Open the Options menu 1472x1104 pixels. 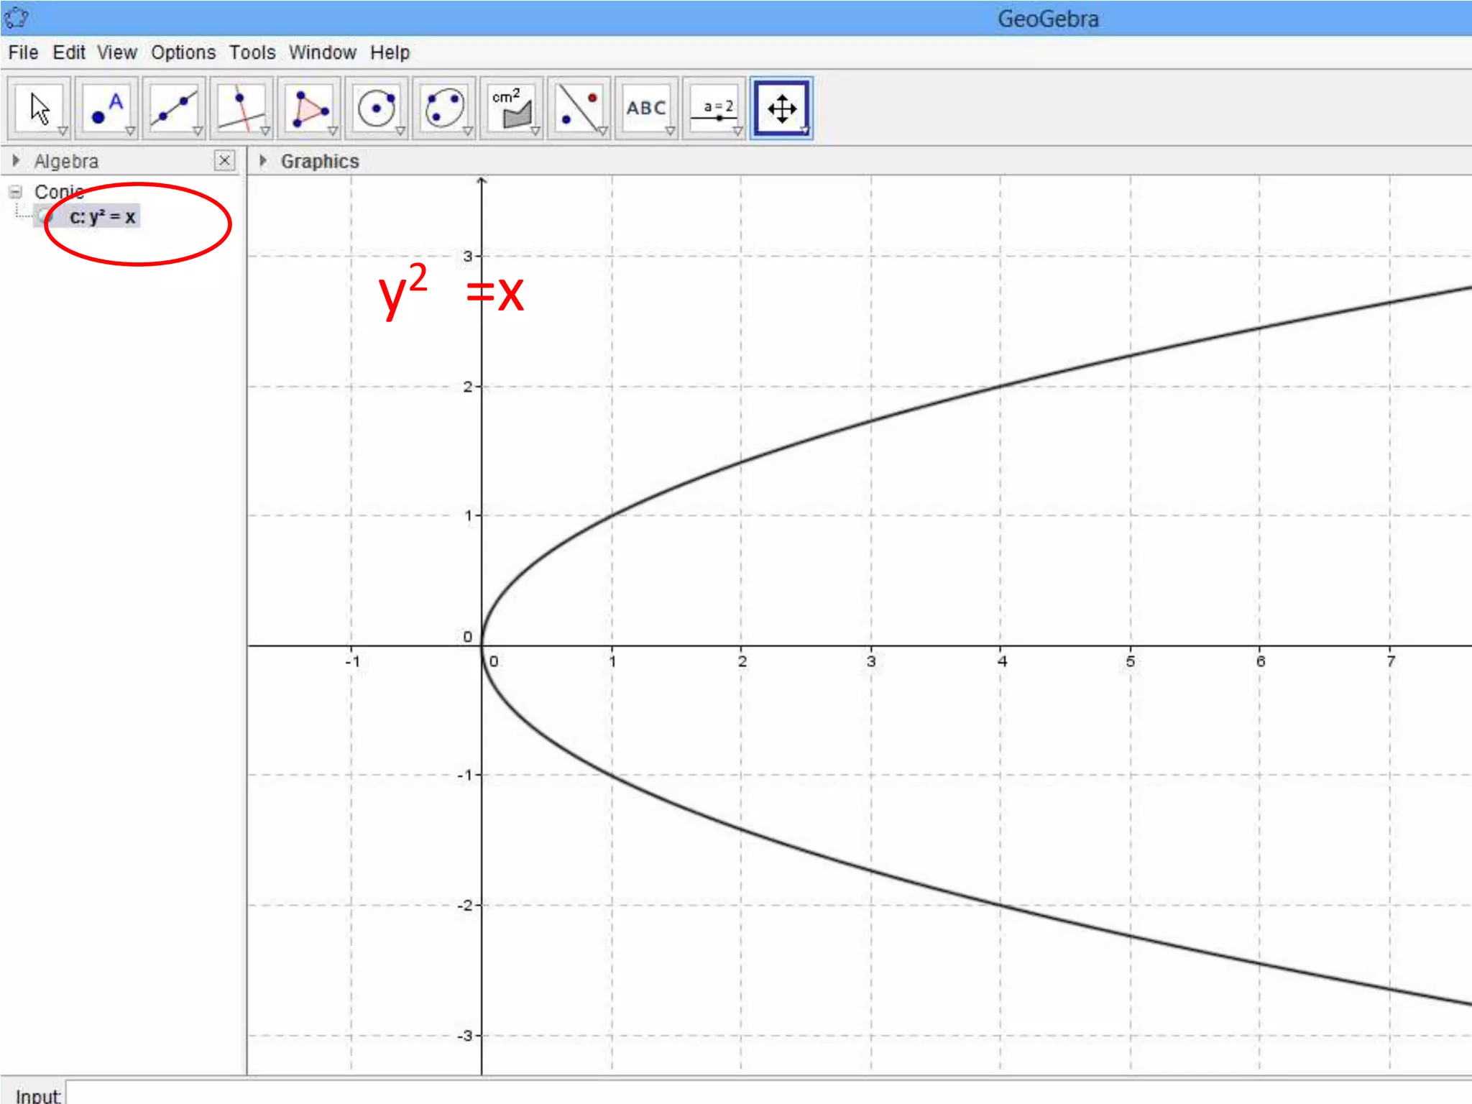[183, 52]
